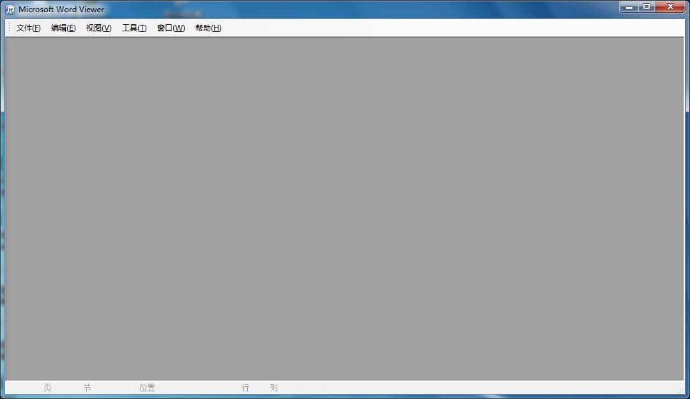Click the resize grip in bottom-right corner
This screenshot has height=399, width=690.
point(680,390)
